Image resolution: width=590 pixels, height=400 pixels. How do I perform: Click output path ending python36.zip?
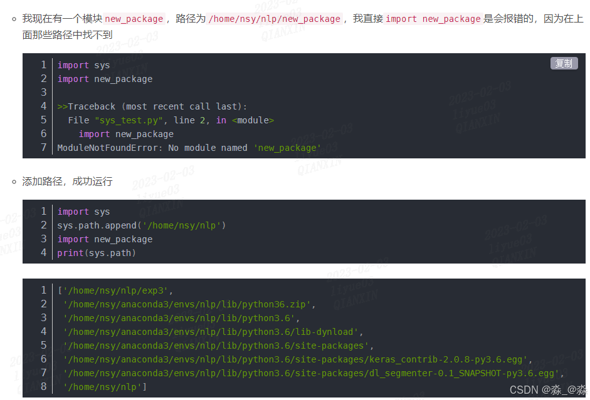(x=189, y=305)
